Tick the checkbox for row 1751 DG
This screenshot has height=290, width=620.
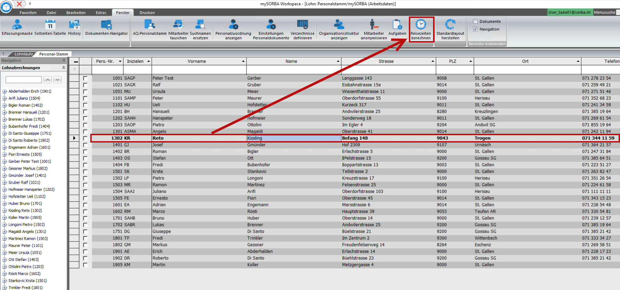[x=85, y=232]
